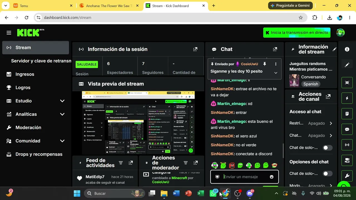Open Servidor y clave de retransmisión

[x=41, y=61]
